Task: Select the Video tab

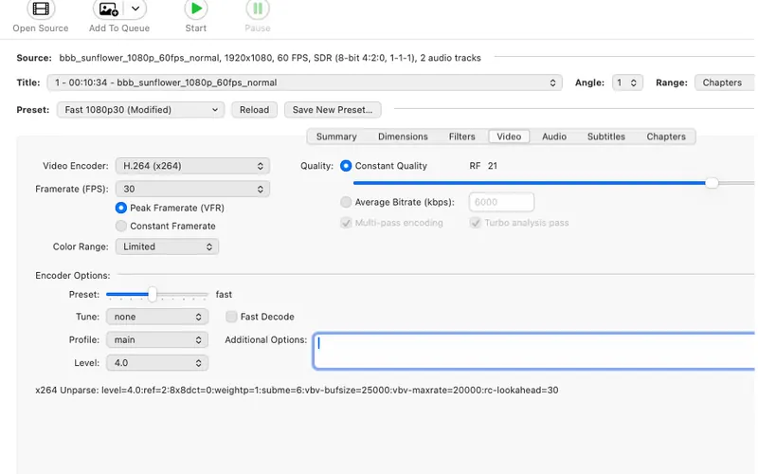Action: click(x=509, y=137)
